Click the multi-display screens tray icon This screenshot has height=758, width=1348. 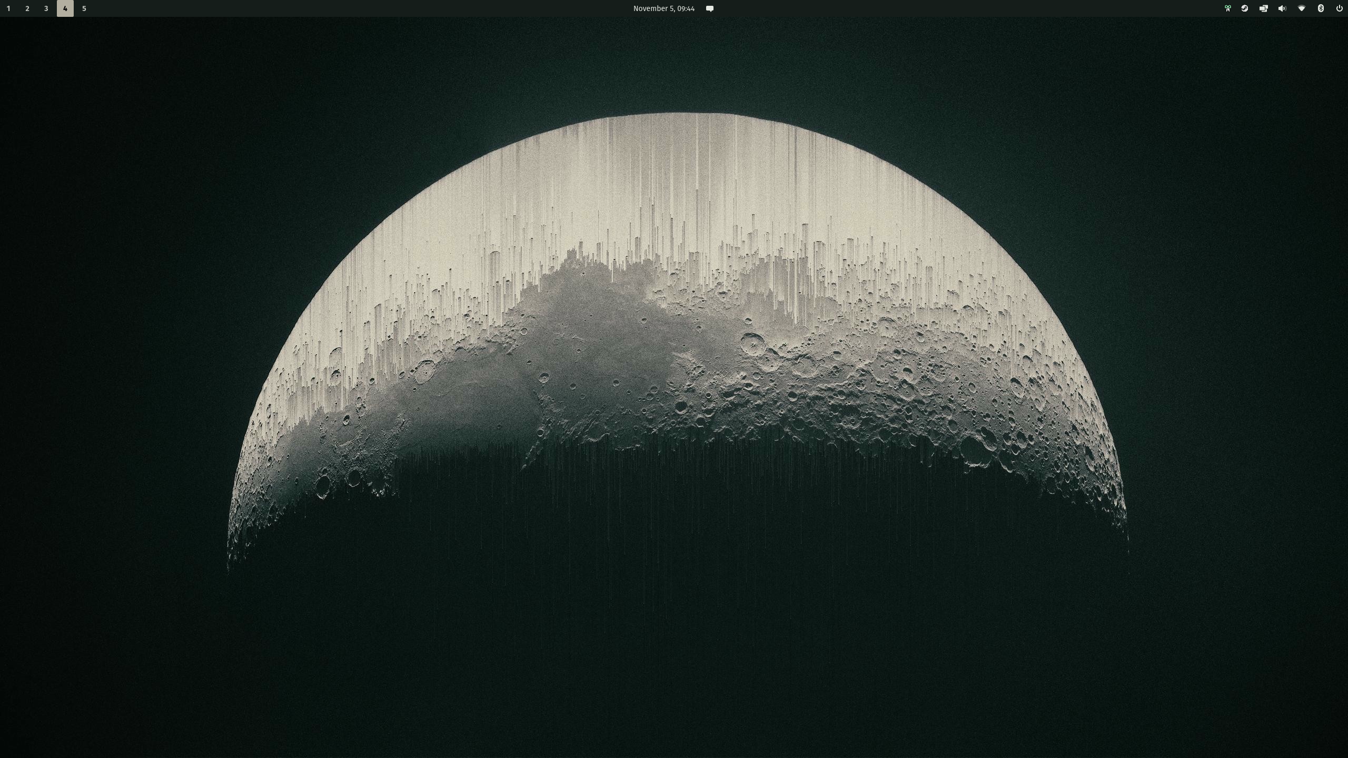(x=1263, y=8)
